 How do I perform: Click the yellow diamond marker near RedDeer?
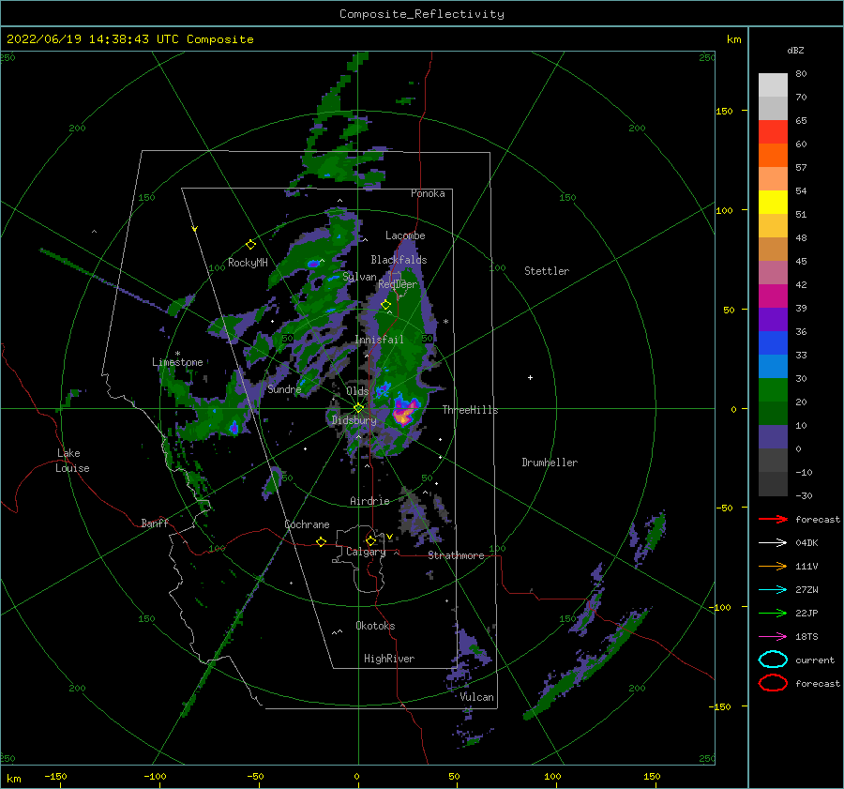point(386,305)
